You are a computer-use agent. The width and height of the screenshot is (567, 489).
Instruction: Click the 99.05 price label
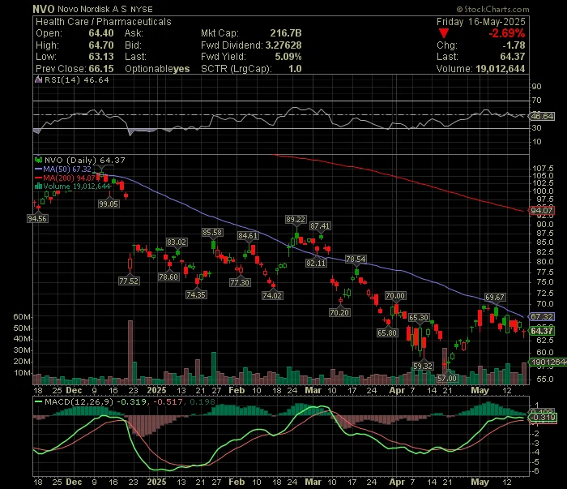[109, 204]
